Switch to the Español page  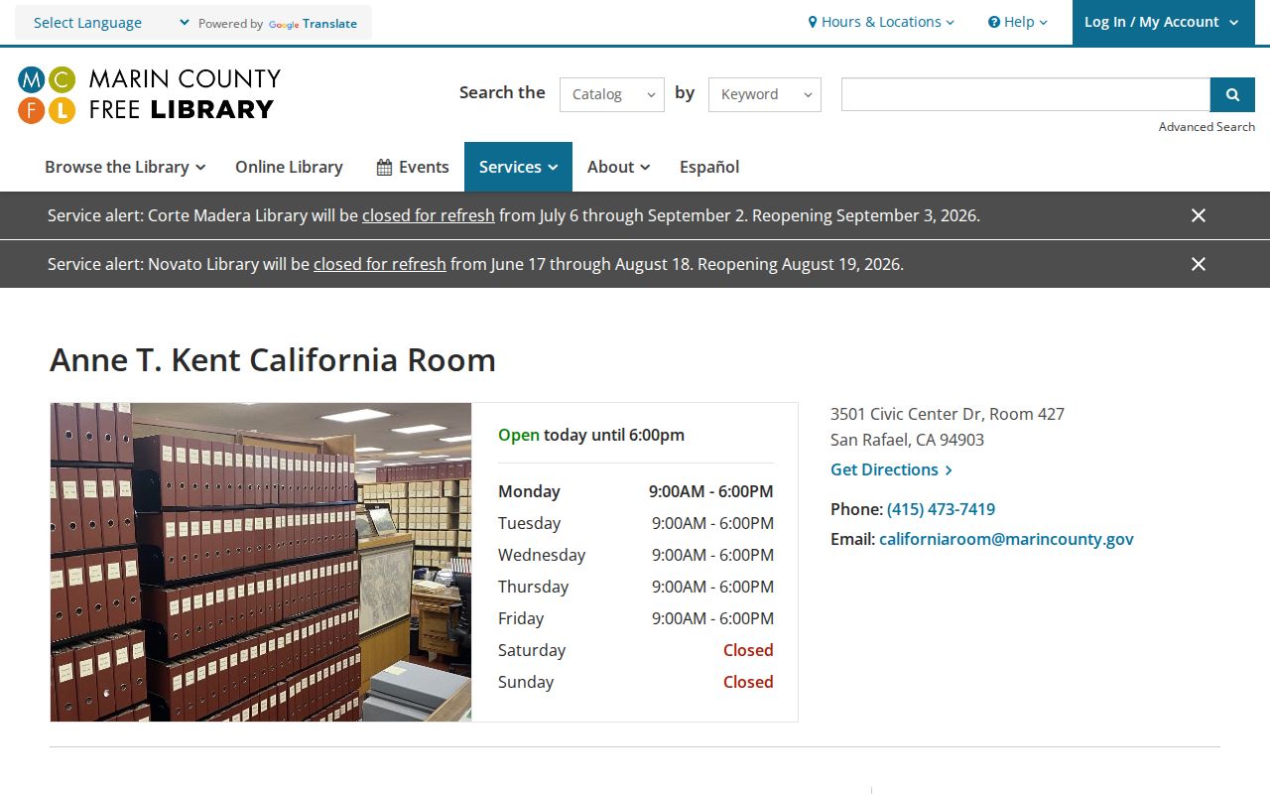coord(709,167)
